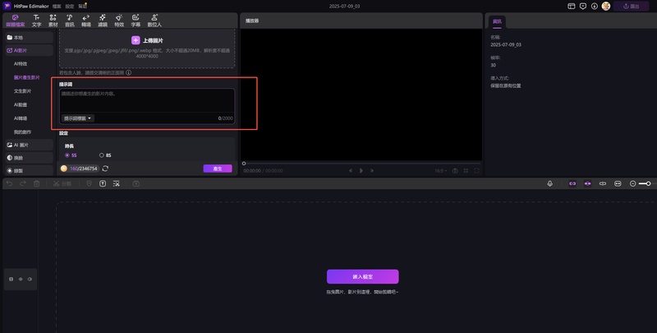
Task: Open the 音訊 (Audio) panel
Action: pos(69,20)
